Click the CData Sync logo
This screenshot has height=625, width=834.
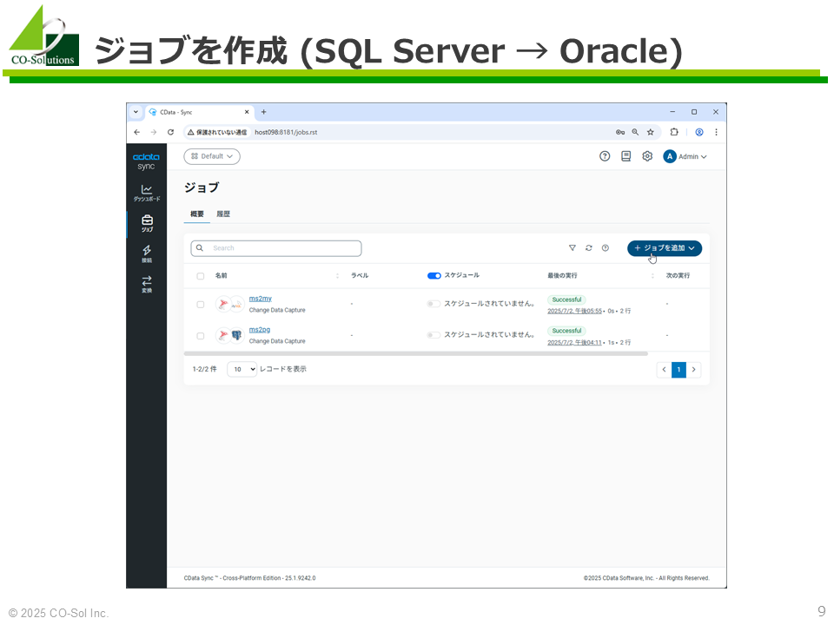(146, 161)
